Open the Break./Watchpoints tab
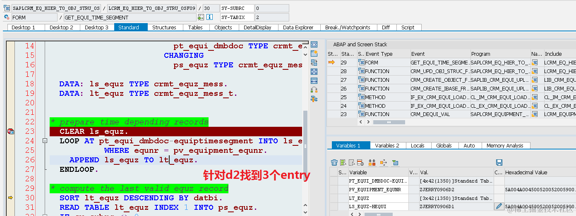This screenshot has height=216, width=576. click(348, 27)
